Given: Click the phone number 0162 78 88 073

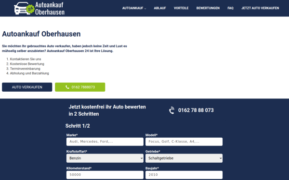Looking at the screenshot, I should (196, 110).
